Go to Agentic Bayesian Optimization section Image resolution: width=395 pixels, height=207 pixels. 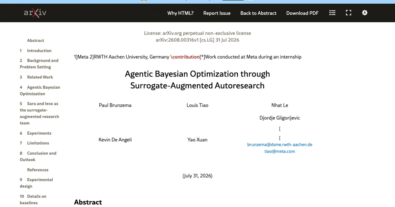coord(40,90)
